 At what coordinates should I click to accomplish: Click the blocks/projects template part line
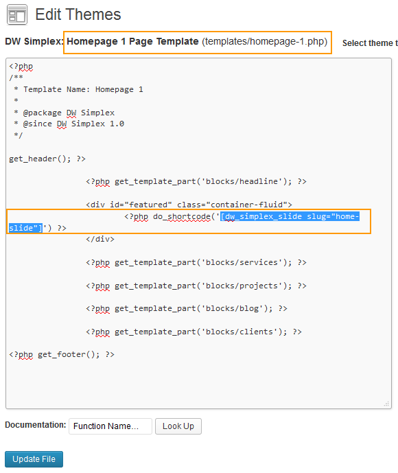coord(196,286)
